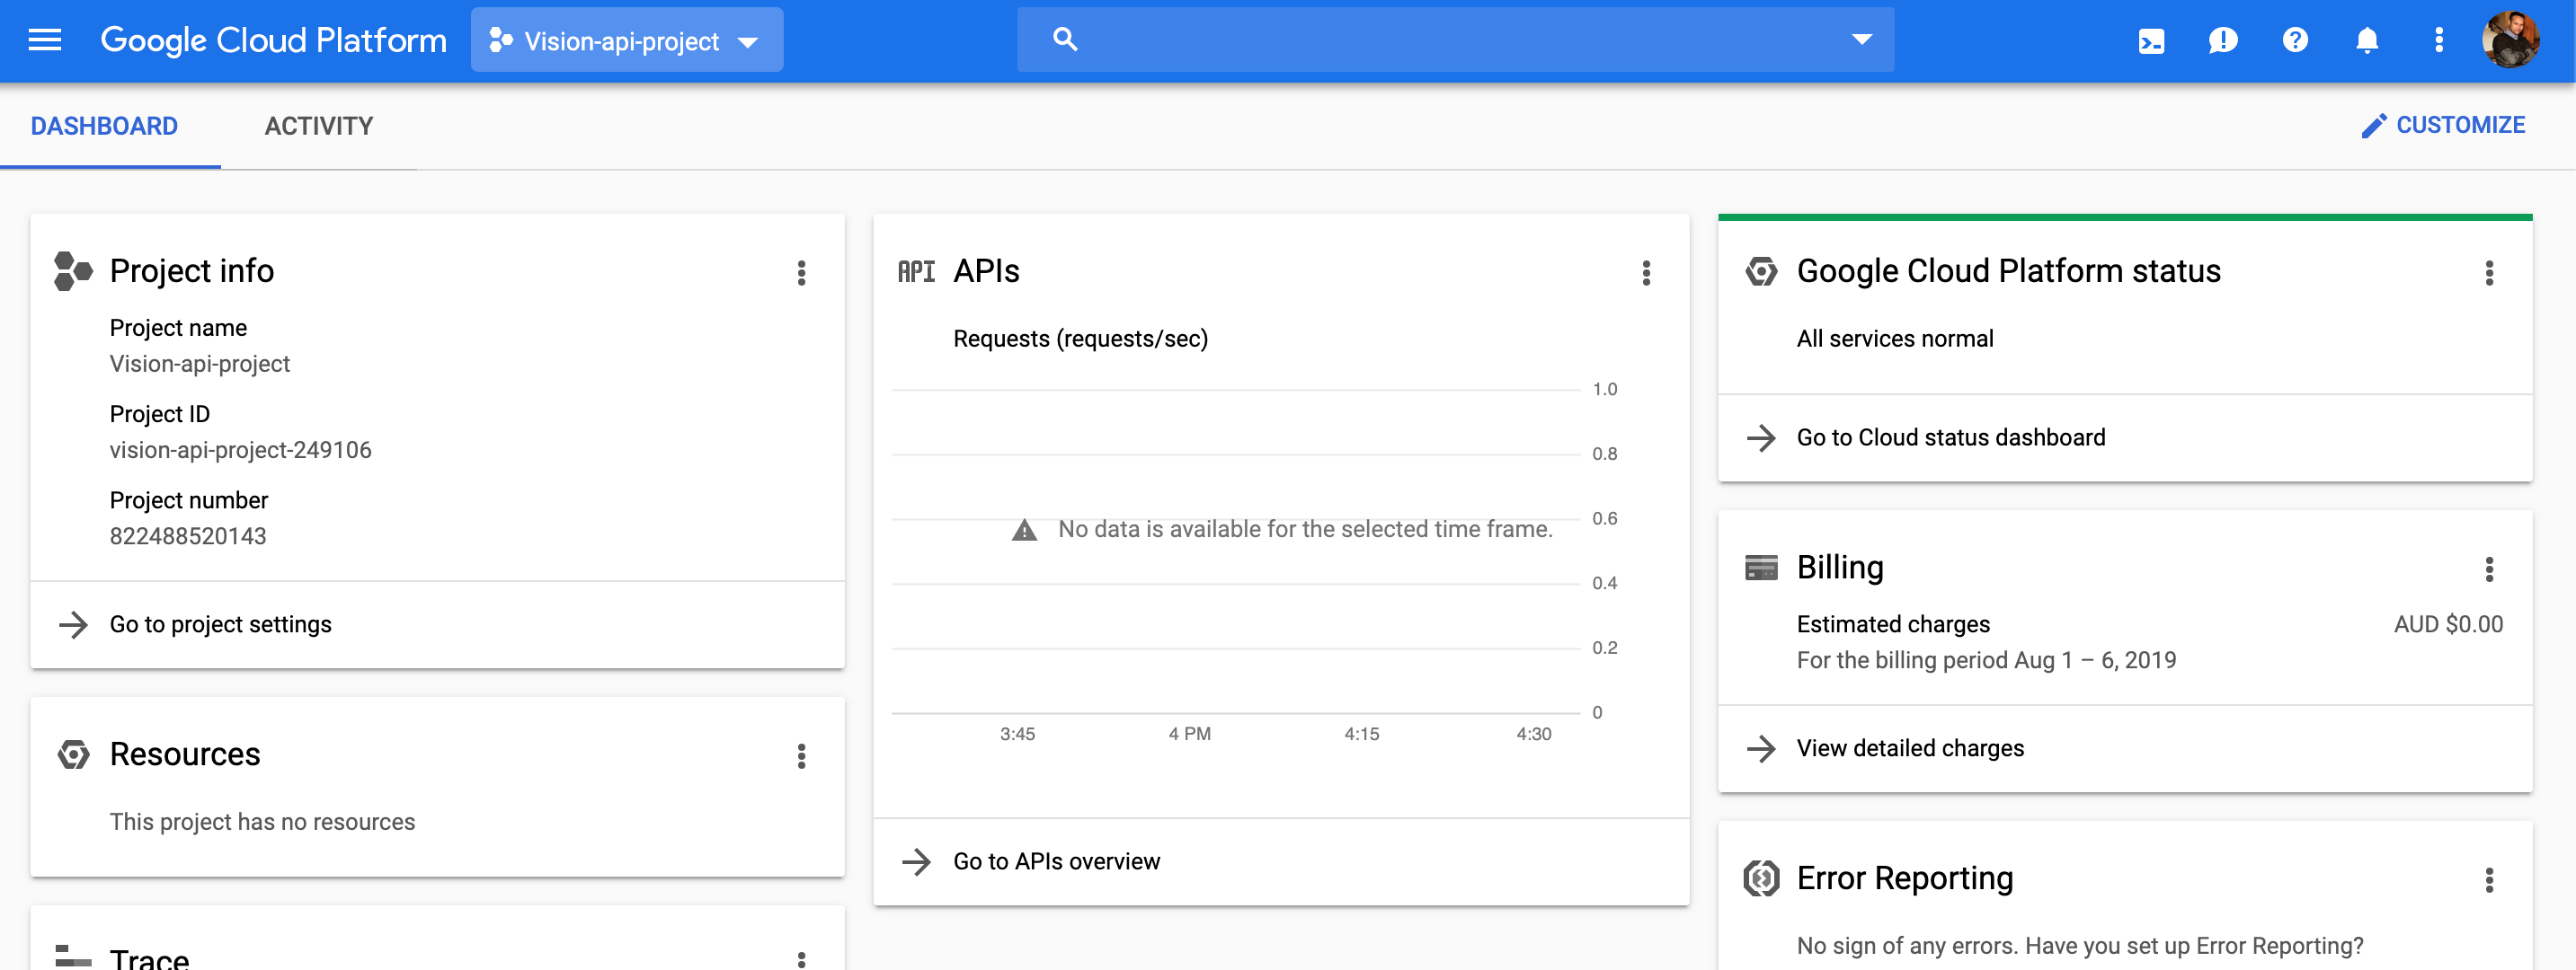2576x970 pixels.
Task: Expand the search bar dropdown arrow
Action: pyautogui.click(x=1861, y=40)
